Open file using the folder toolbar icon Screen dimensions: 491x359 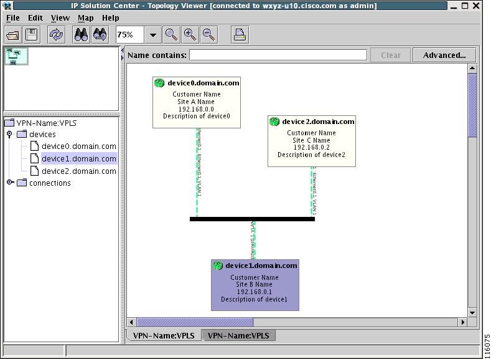(x=13, y=35)
